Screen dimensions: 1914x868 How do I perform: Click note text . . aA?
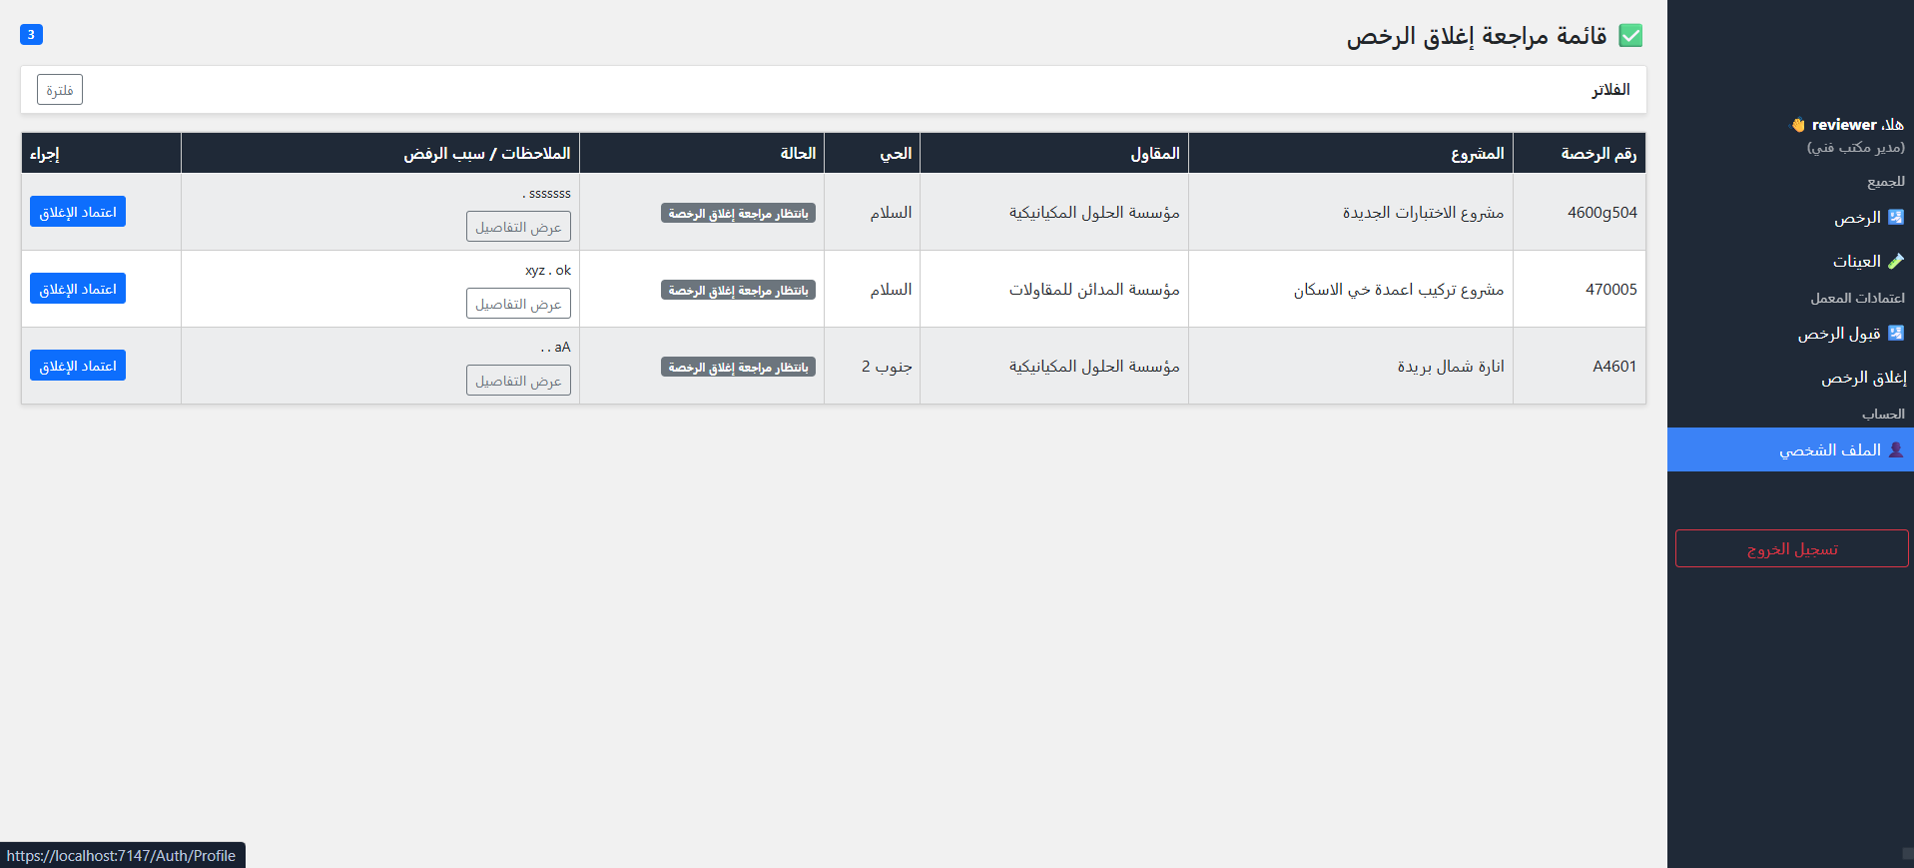pyautogui.click(x=555, y=347)
